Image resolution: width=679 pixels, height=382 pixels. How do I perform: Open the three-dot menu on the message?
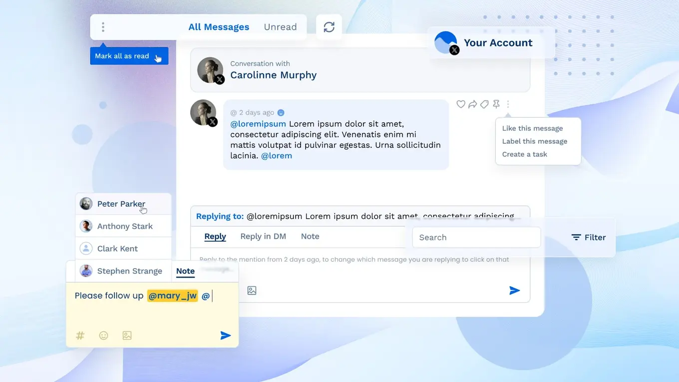coord(508,104)
